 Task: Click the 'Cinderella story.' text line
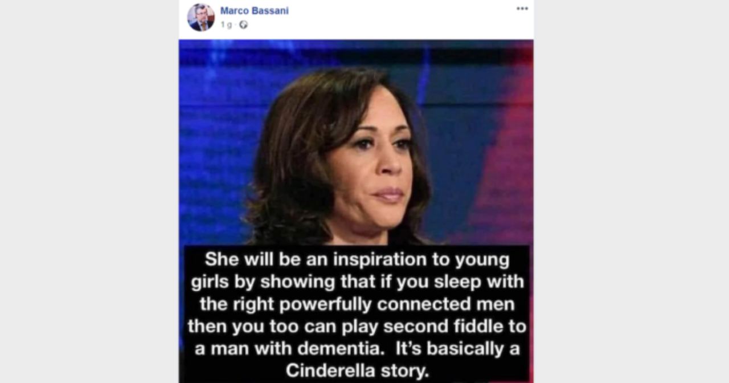pos(357,371)
